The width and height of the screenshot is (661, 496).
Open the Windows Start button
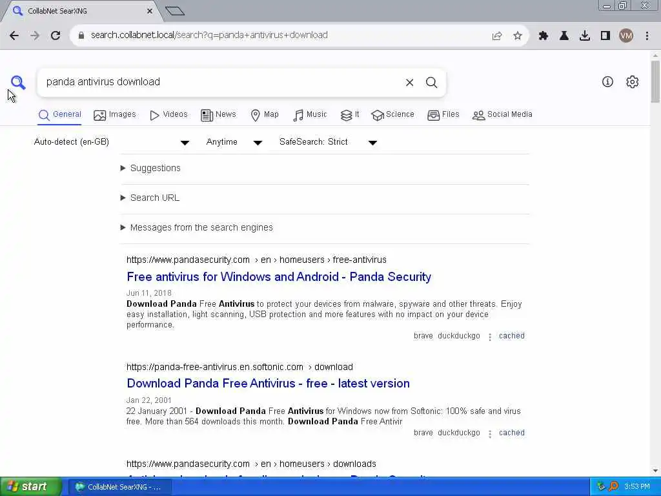[x=30, y=487]
